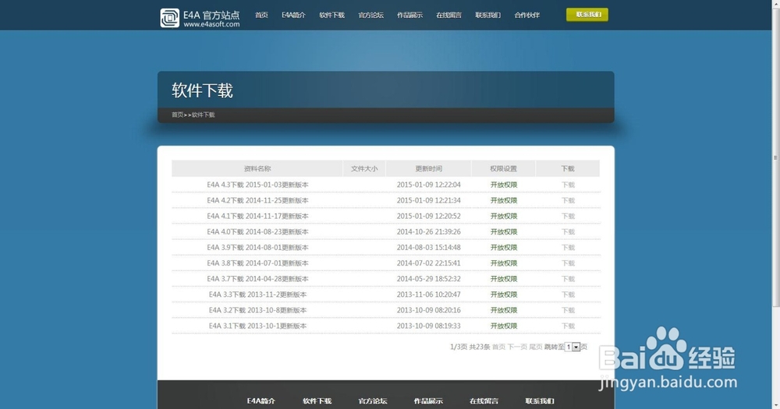The width and height of the screenshot is (780, 409).
Task: Click title E4A 4.1下载 2014-11-17更新版本
Action: click(257, 216)
